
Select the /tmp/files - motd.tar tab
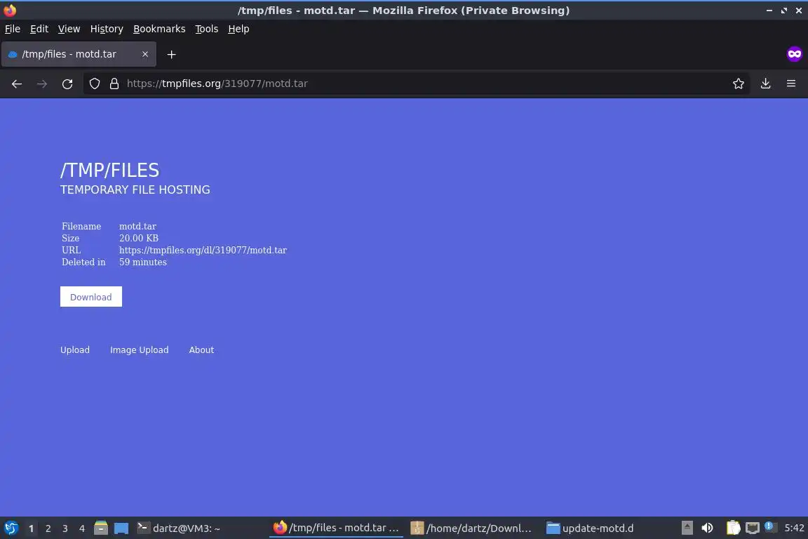79,54
